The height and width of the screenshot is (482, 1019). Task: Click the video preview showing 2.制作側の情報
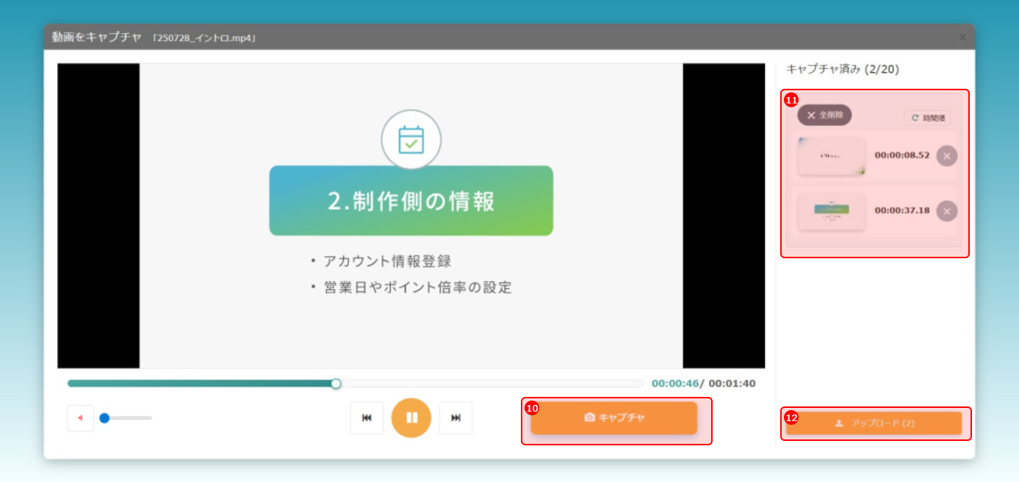point(411,215)
